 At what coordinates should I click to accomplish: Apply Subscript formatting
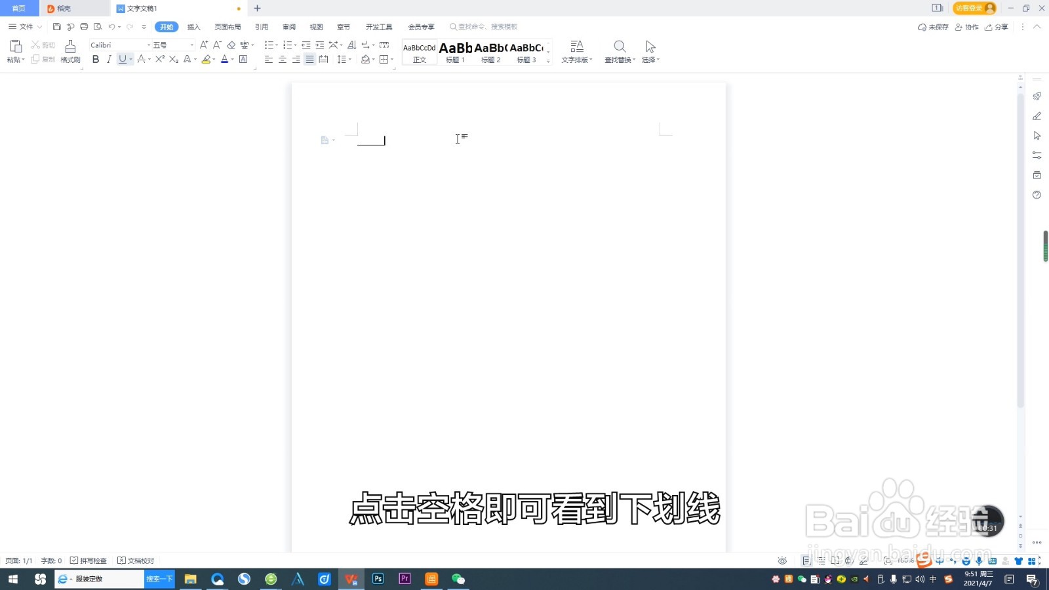point(173,59)
